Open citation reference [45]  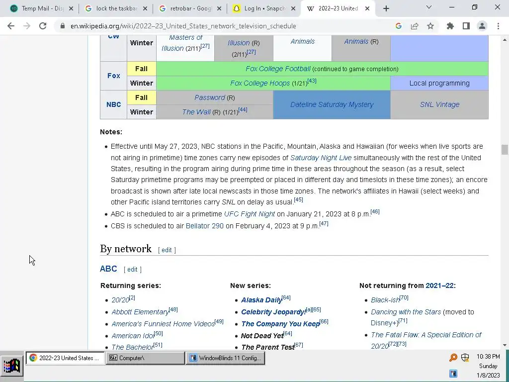(x=298, y=200)
